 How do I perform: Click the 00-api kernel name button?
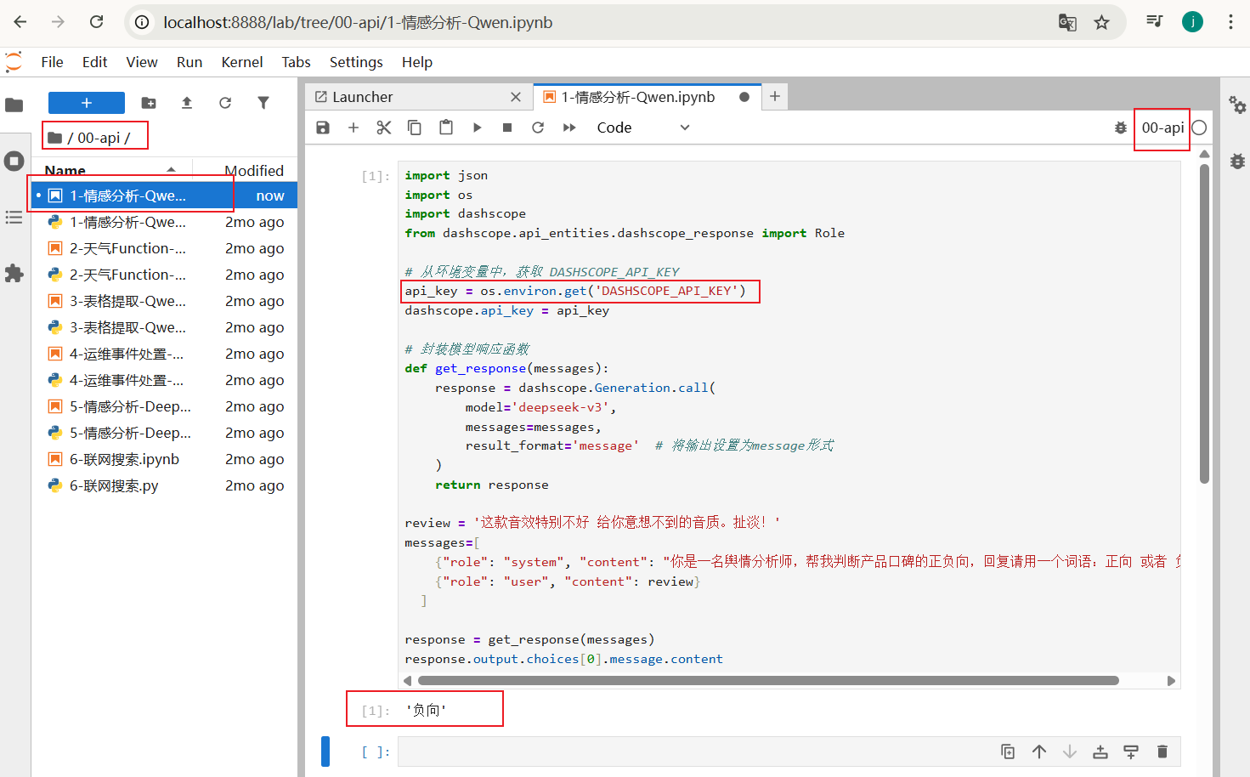(1162, 128)
